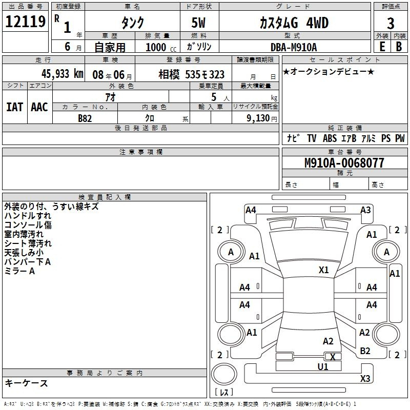410x410 pixels.
Task: Select the front left wheel circle labeled A
Action: (231, 252)
